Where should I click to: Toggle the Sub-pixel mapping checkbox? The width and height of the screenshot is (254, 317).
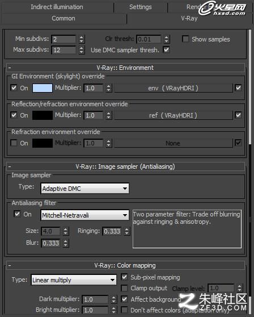124,277
